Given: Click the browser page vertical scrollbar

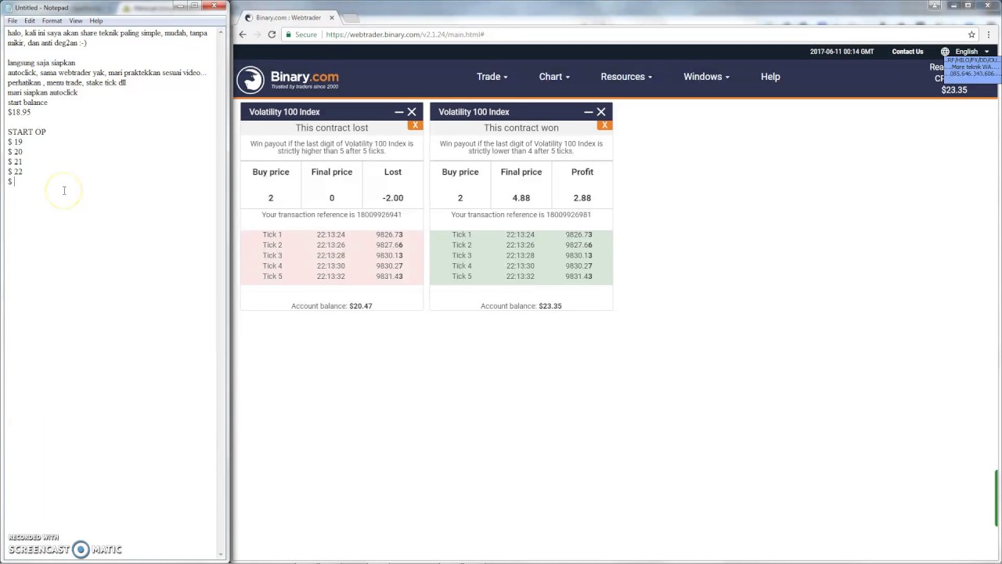Looking at the screenshot, I should click(997, 498).
